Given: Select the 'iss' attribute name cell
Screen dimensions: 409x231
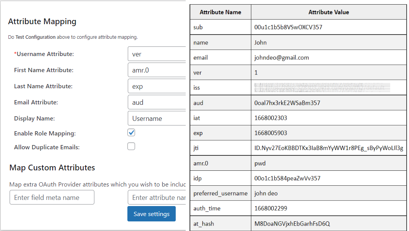Looking at the screenshot, I should click(x=220, y=88).
